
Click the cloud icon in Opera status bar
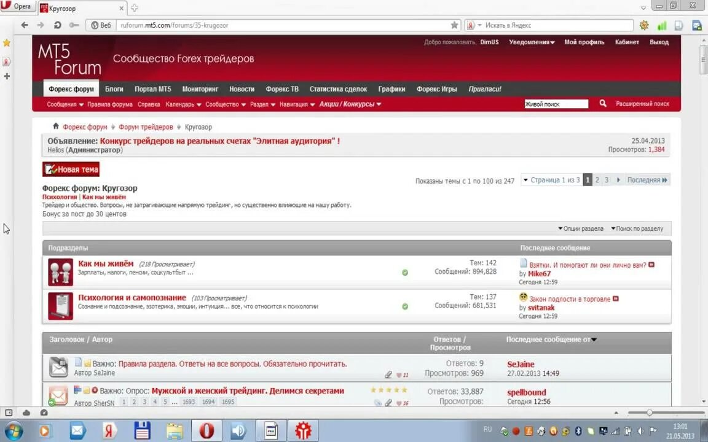[26, 413]
